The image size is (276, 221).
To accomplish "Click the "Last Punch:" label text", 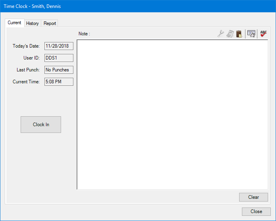I will click(28, 70).
